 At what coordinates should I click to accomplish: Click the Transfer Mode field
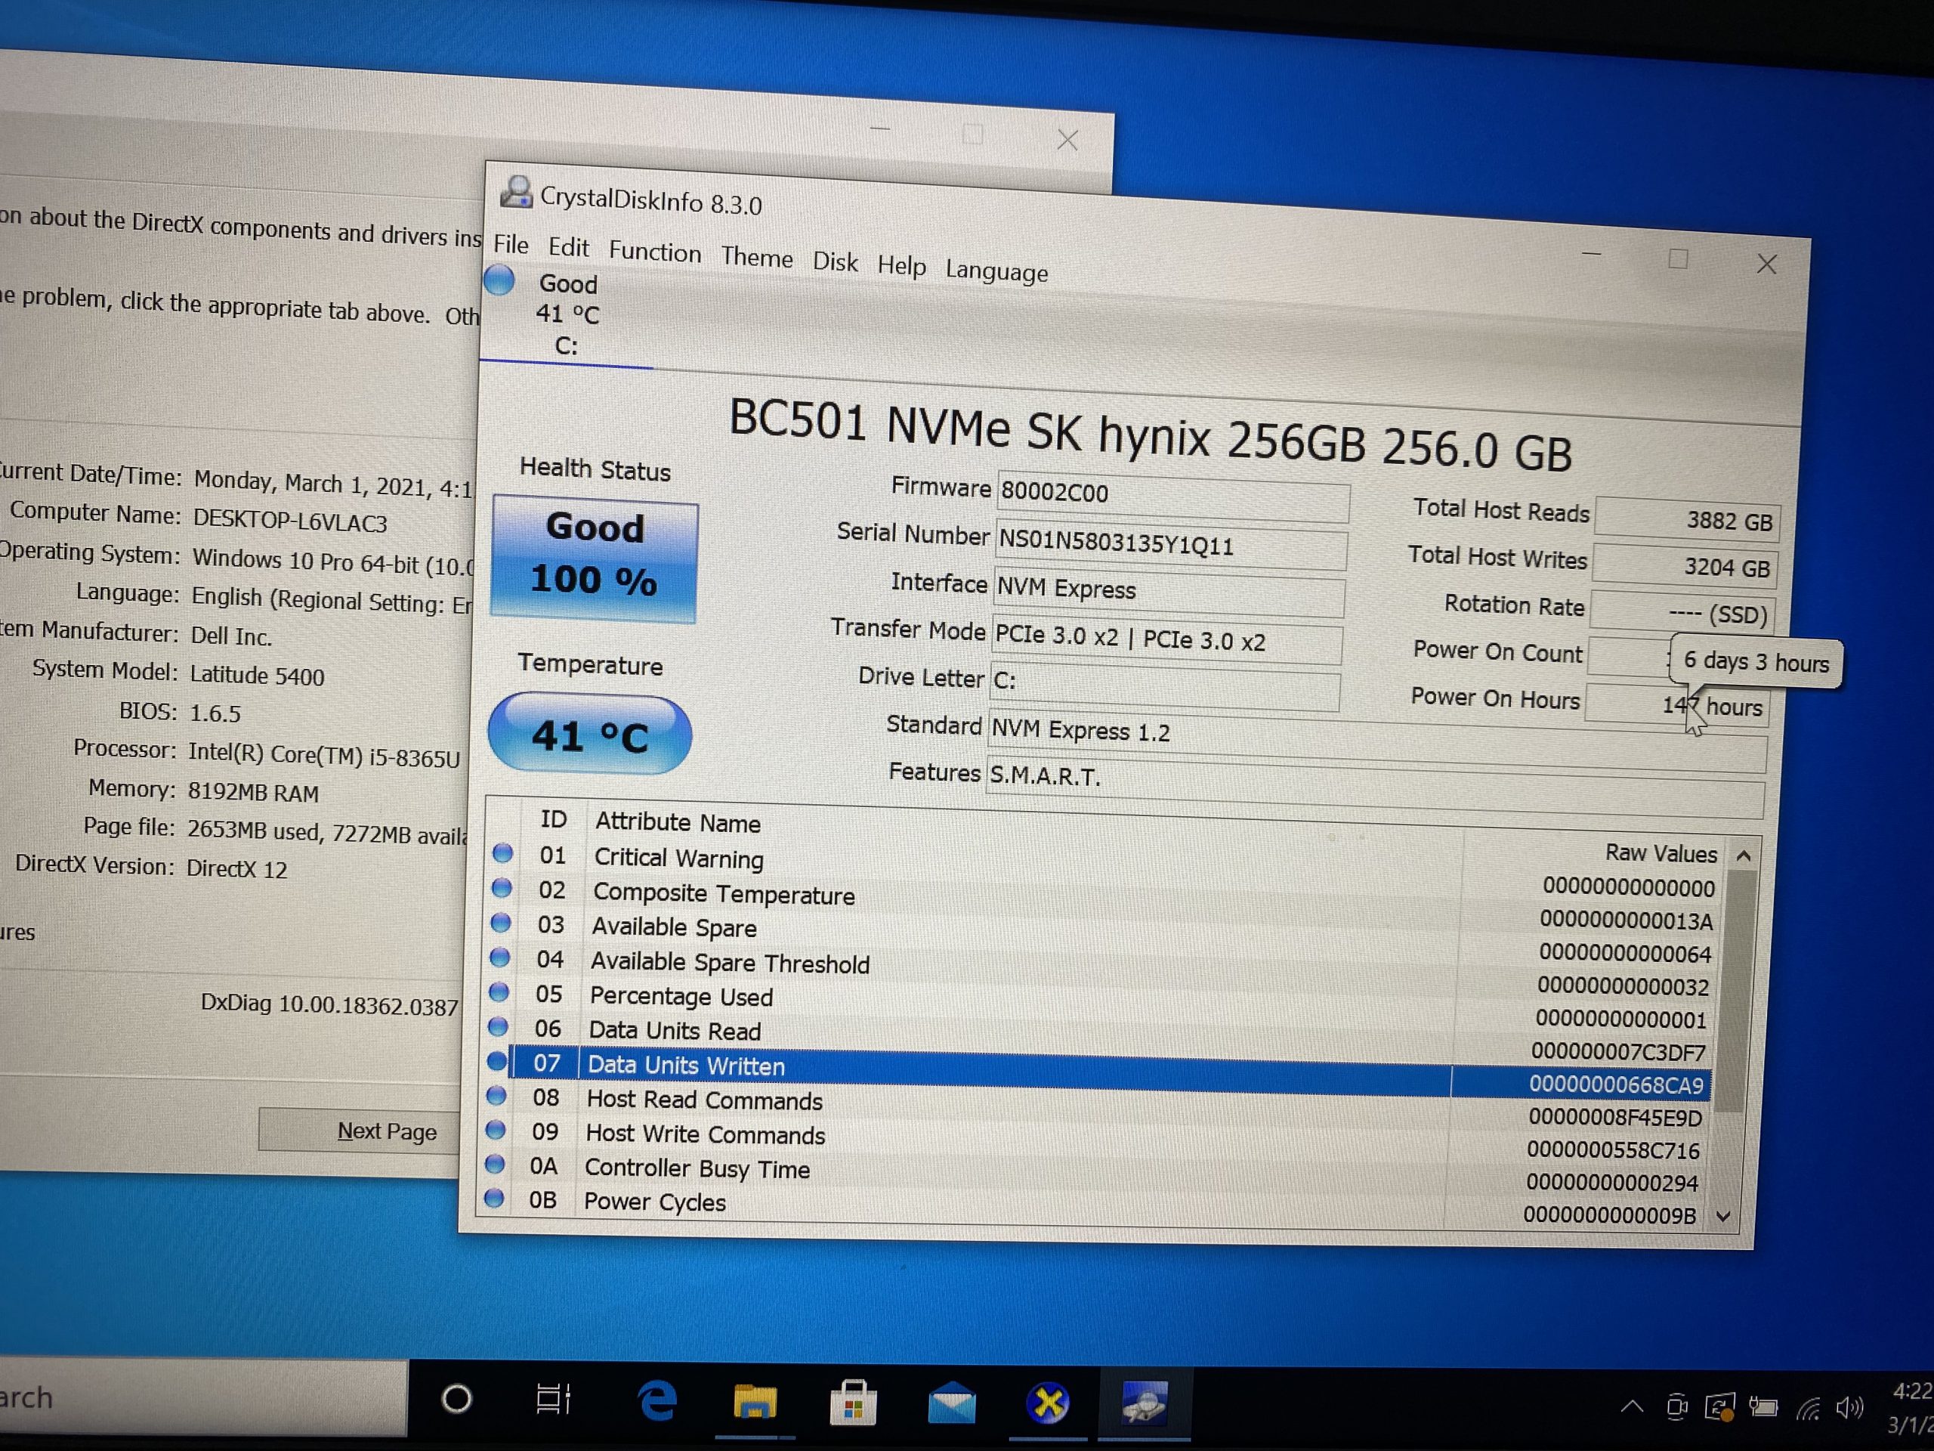[1166, 639]
